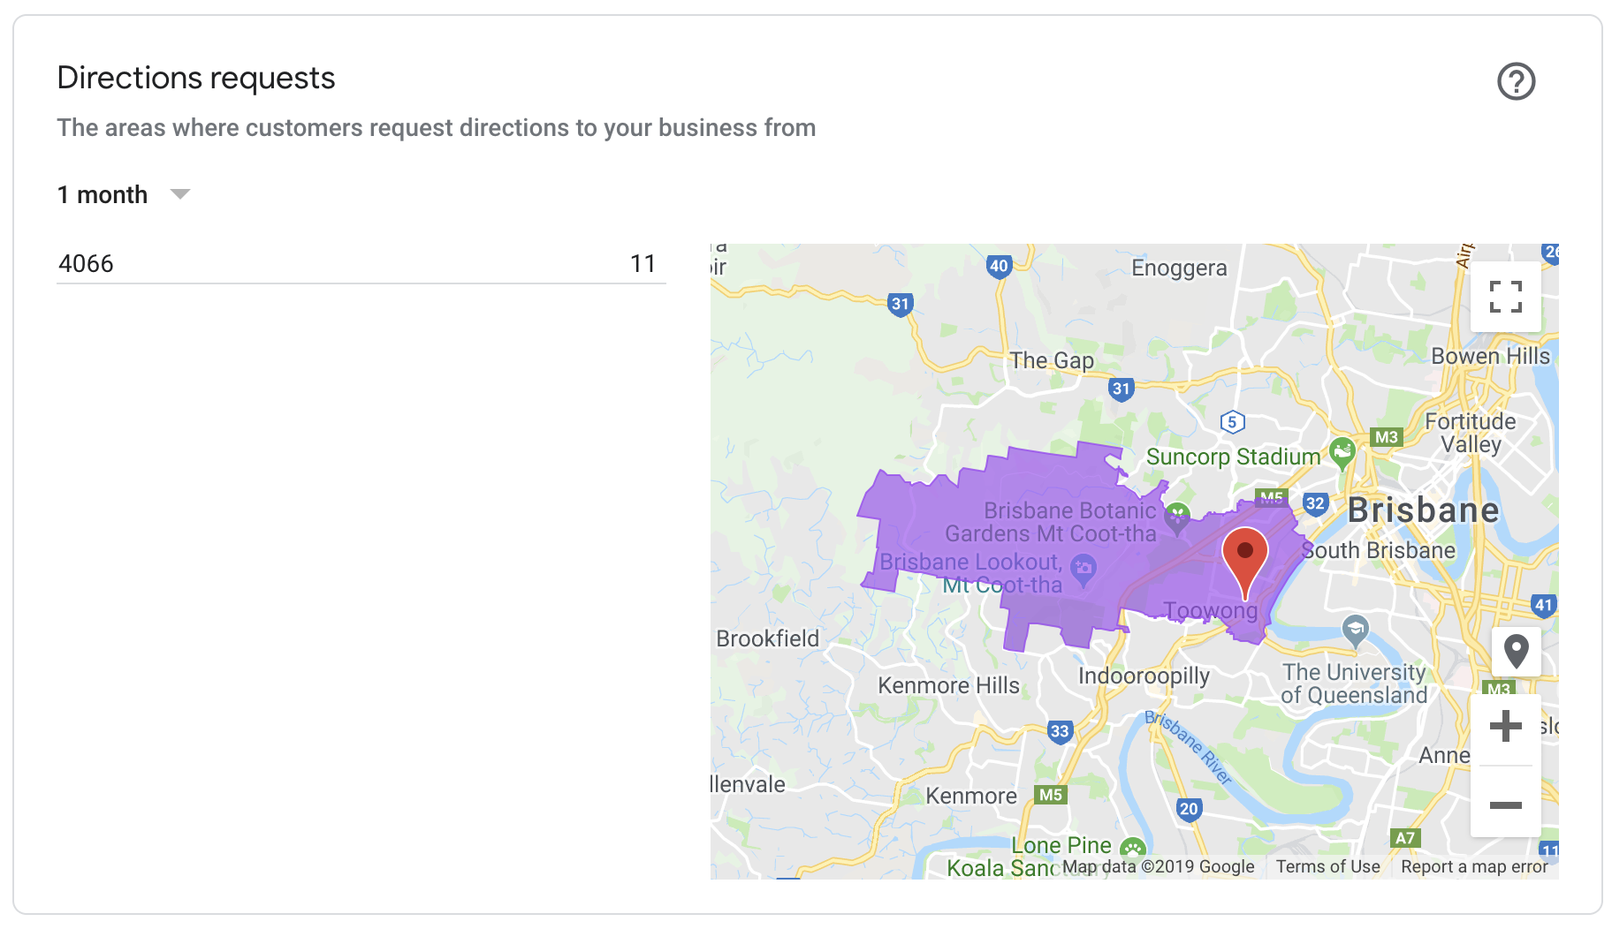Click the Brisbane city label on map
Viewport: 1612px width, 929px height.
tap(1423, 510)
